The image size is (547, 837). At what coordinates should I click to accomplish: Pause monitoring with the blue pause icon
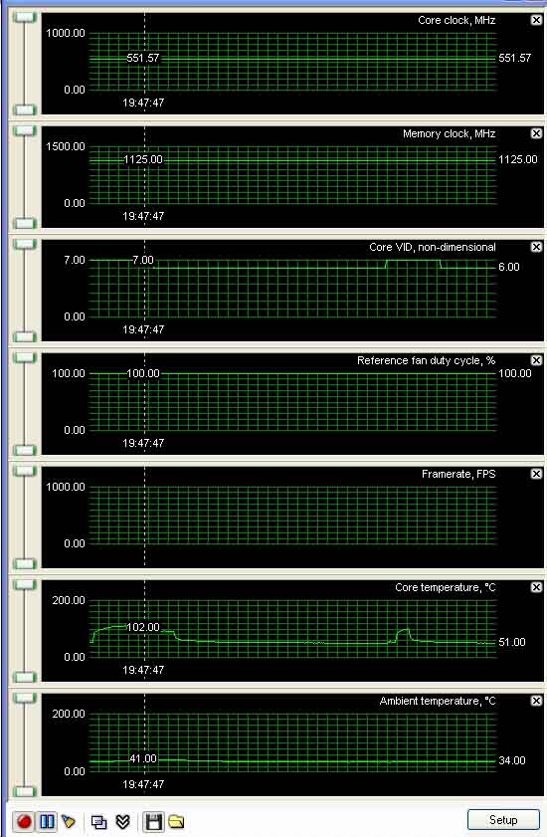pos(47,821)
